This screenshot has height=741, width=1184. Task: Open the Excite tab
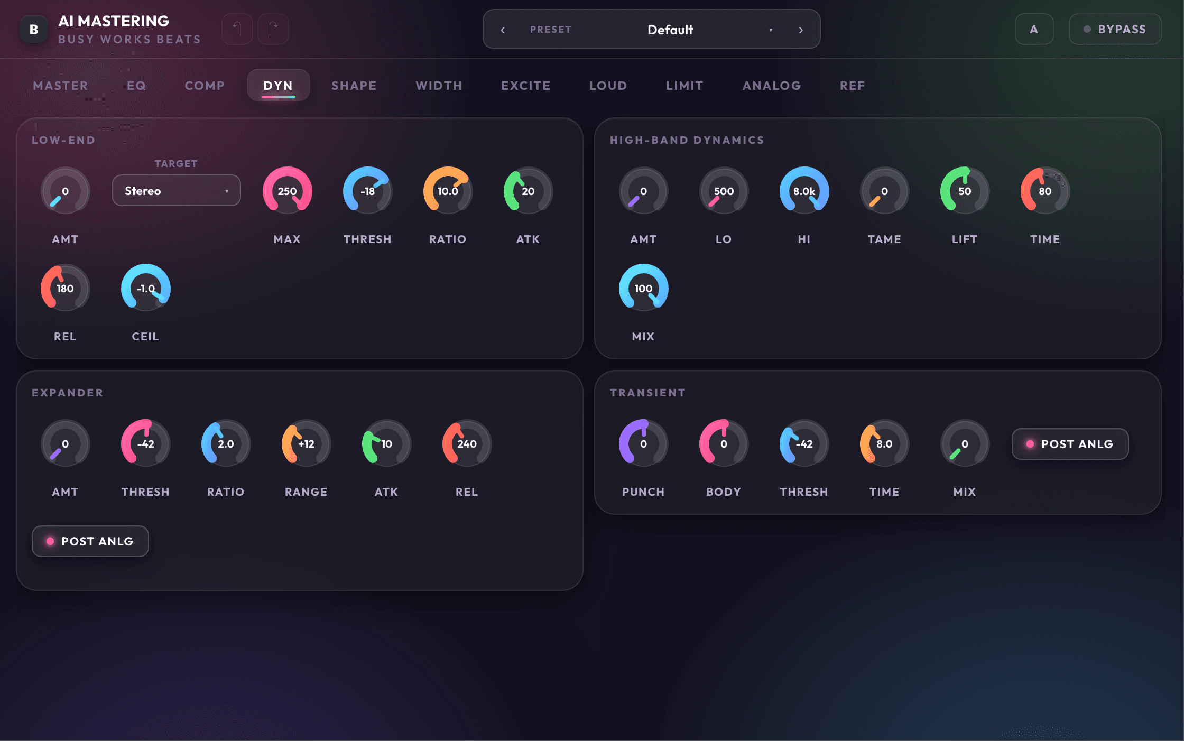[526, 86]
